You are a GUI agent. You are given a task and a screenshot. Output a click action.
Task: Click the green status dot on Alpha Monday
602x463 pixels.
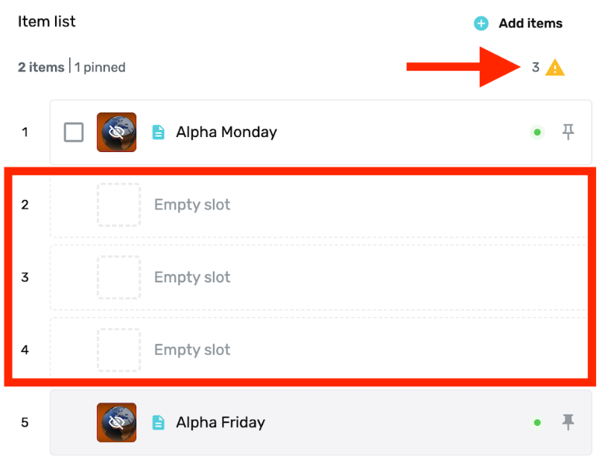tap(537, 132)
